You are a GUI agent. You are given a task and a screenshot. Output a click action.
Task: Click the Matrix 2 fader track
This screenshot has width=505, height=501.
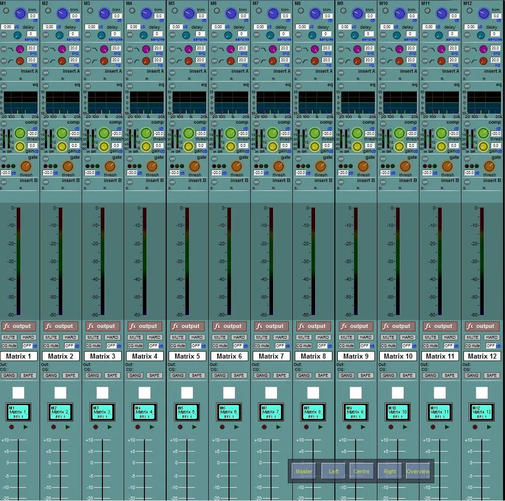point(60,469)
